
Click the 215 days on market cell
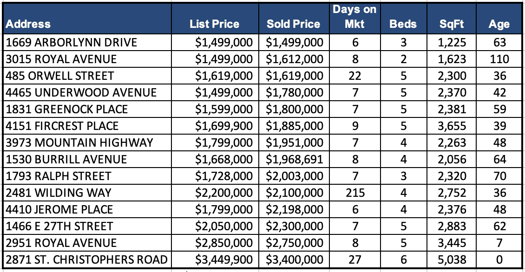(x=355, y=193)
